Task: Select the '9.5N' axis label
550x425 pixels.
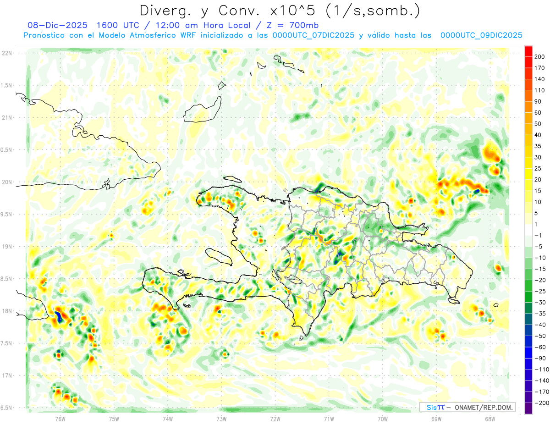Action: tap(6, 214)
